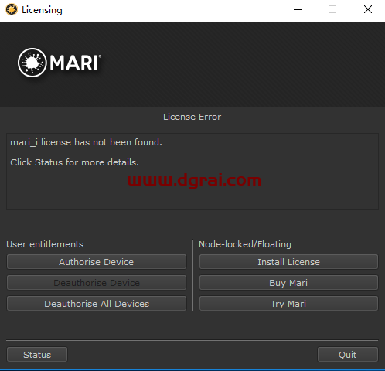
Task: Minimize the Licensing window
Action: pyautogui.click(x=298, y=10)
